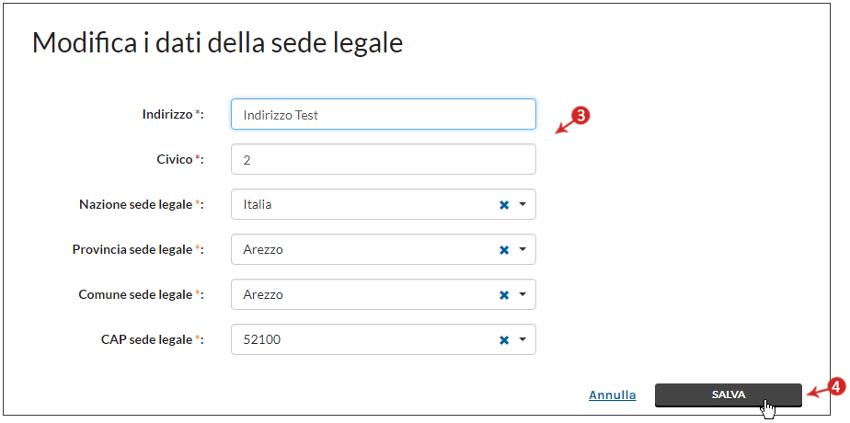
Task: Clear the CAP sede legale 52100 value
Action: coord(504,339)
